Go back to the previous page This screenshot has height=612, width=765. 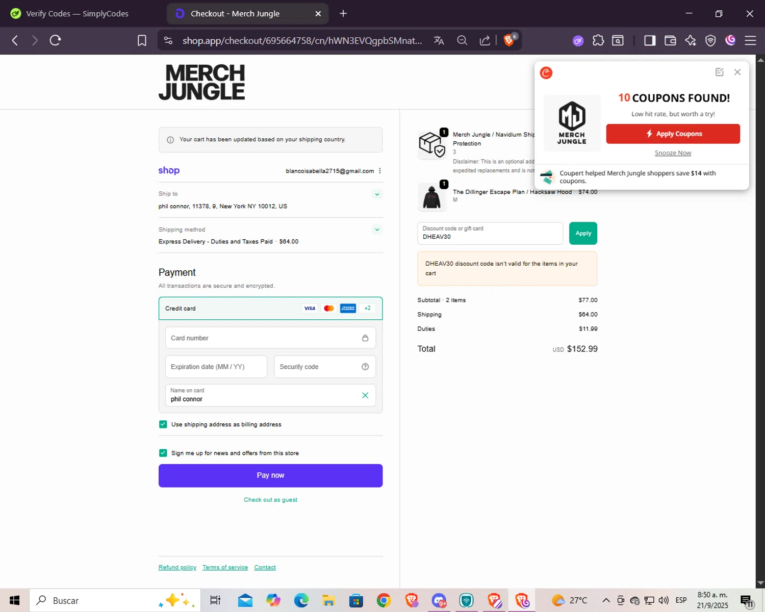click(x=15, y=40)
